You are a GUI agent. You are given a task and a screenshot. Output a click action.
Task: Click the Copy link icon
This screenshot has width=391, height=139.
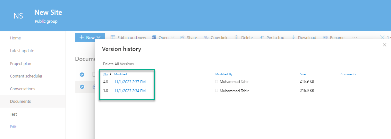[206, 37]
